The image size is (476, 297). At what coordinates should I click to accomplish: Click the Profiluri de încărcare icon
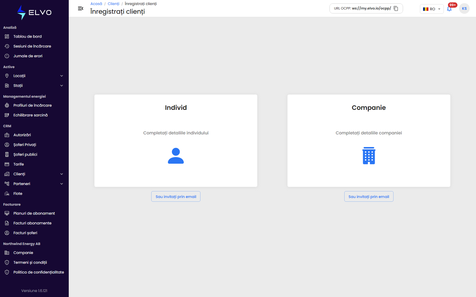pos(7,105)
